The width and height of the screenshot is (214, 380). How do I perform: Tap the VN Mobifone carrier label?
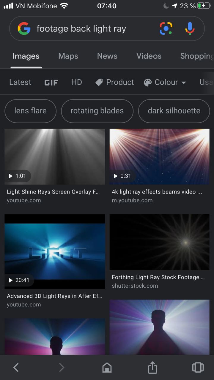[x=36, y=6]
